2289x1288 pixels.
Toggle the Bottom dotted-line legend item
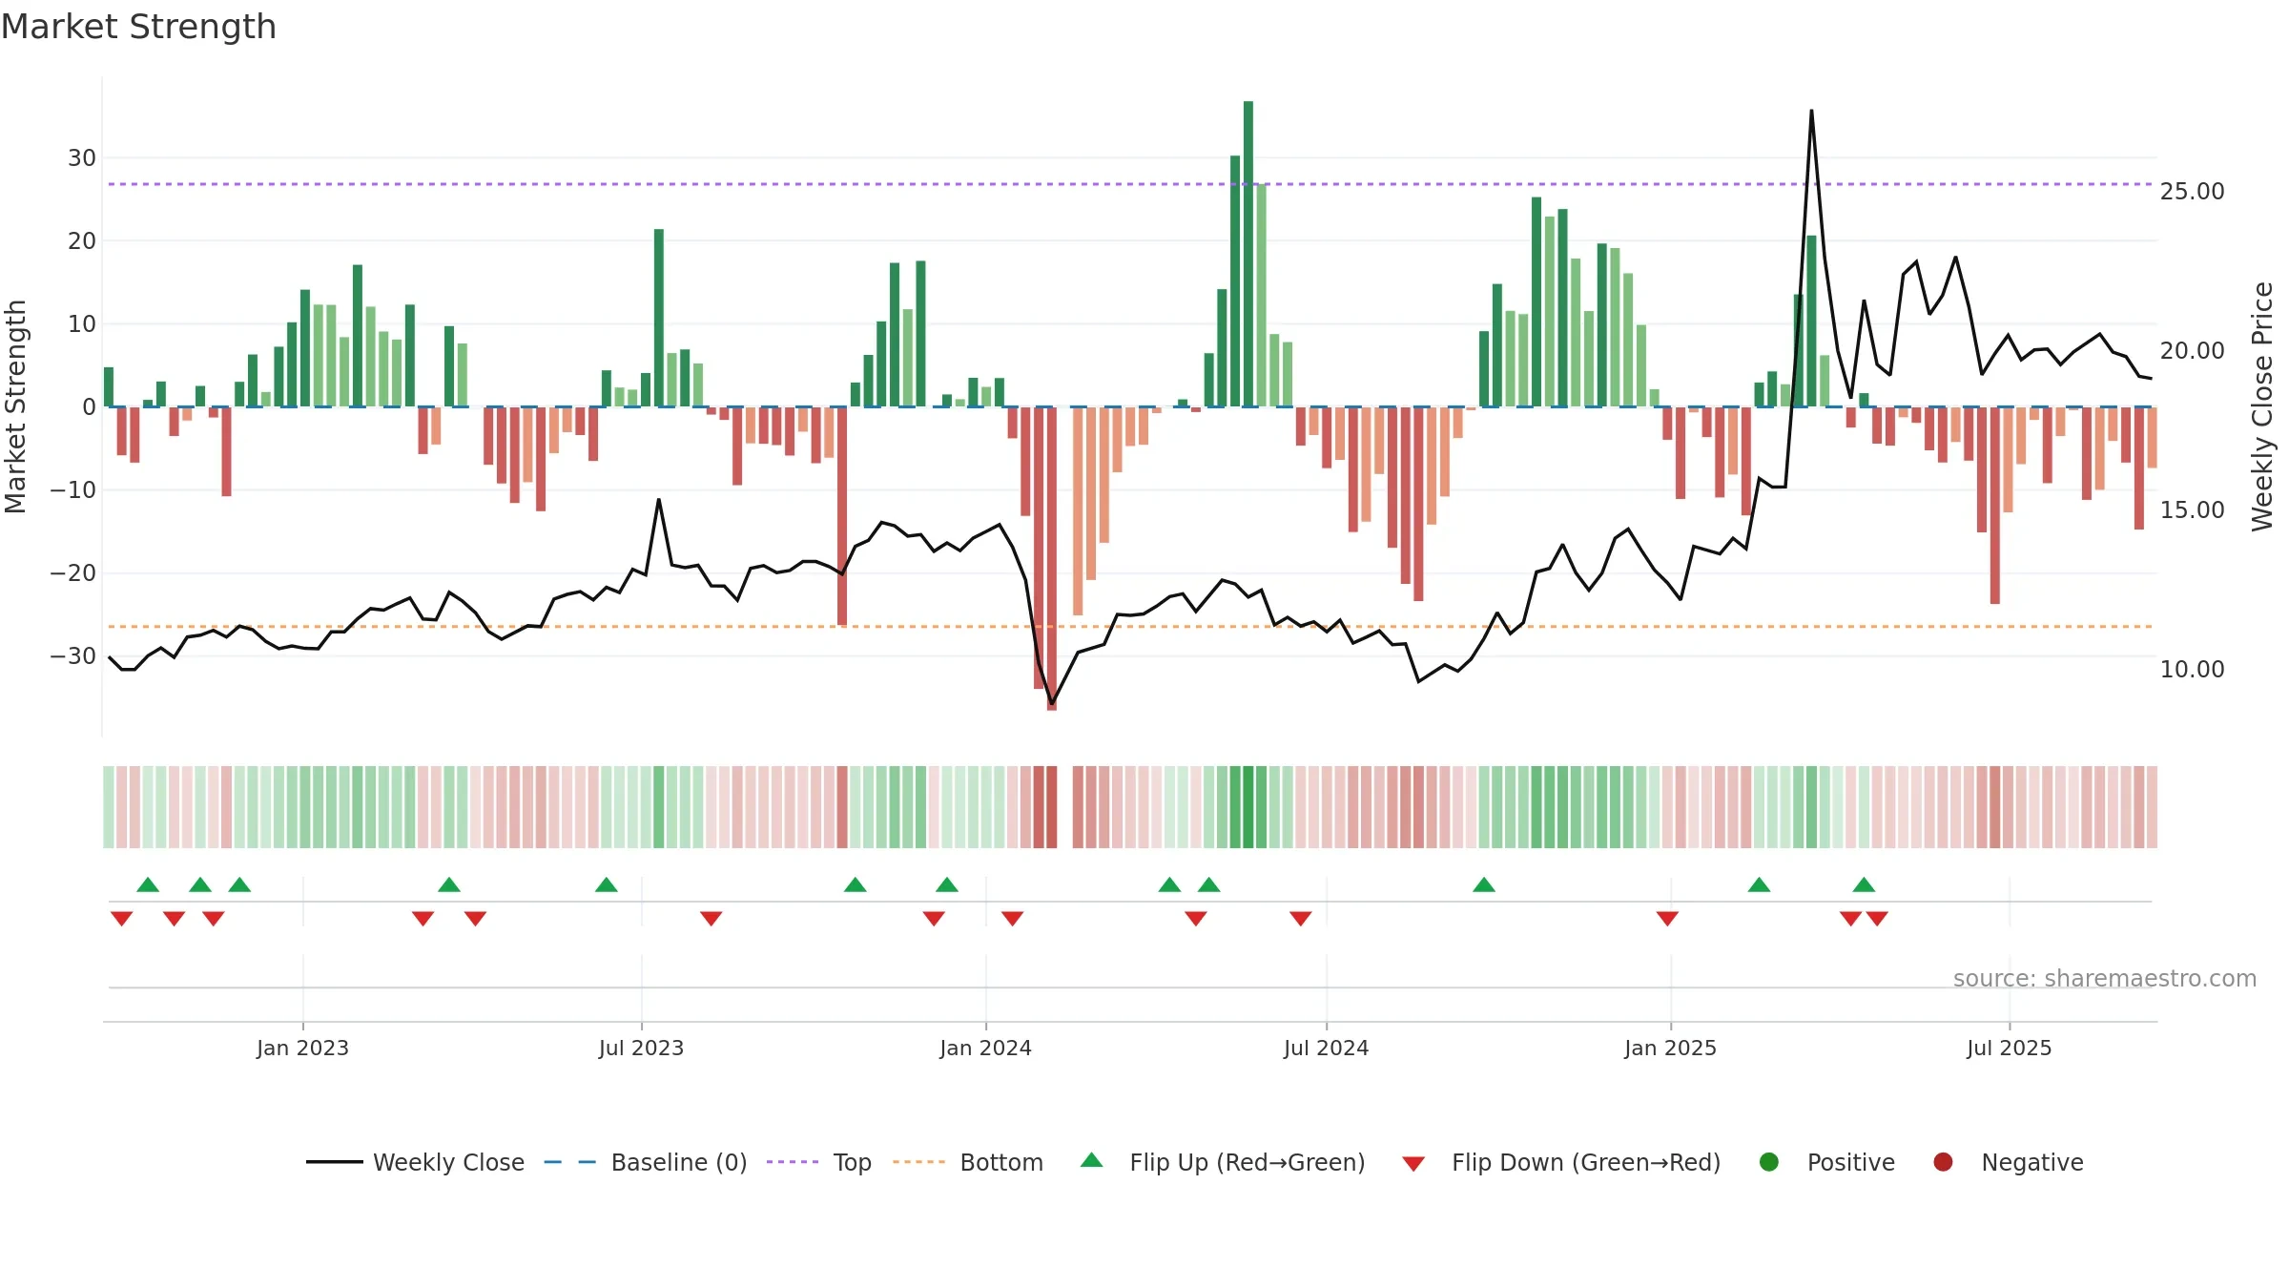968,1162
